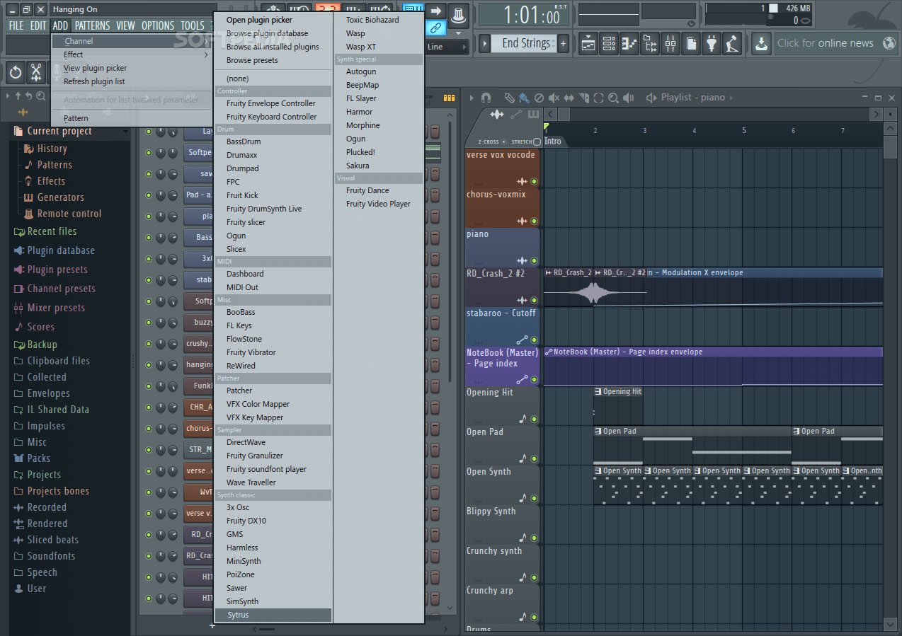The height and width of the screenshot is (636, 902).
Task: Mute the stabaroo - Cutoff track
Action: (534, 340)
